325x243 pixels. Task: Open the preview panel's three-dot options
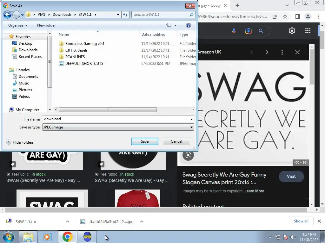(282, 52)
